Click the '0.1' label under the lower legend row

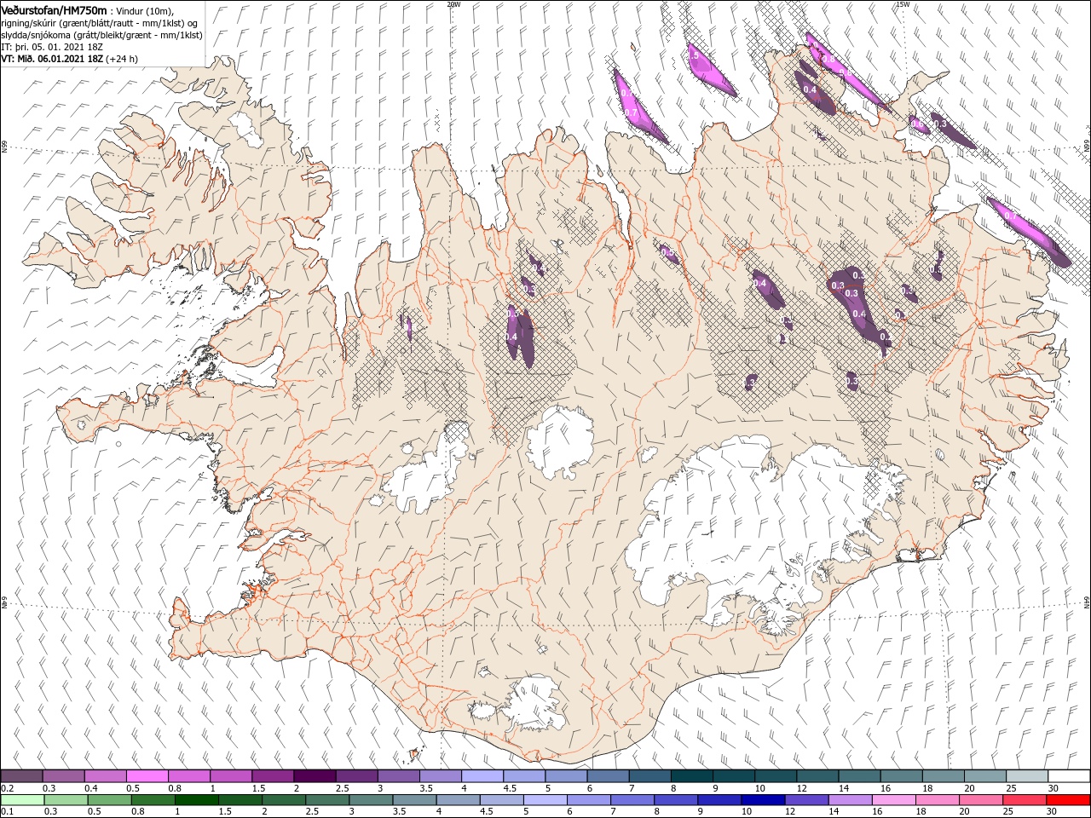pyautogui.click(x=7, y=812)
